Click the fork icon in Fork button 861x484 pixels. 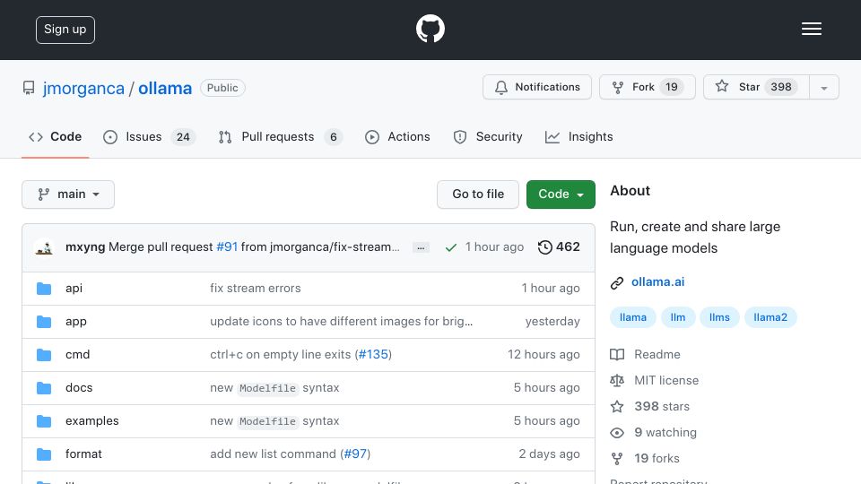[618, 87]
